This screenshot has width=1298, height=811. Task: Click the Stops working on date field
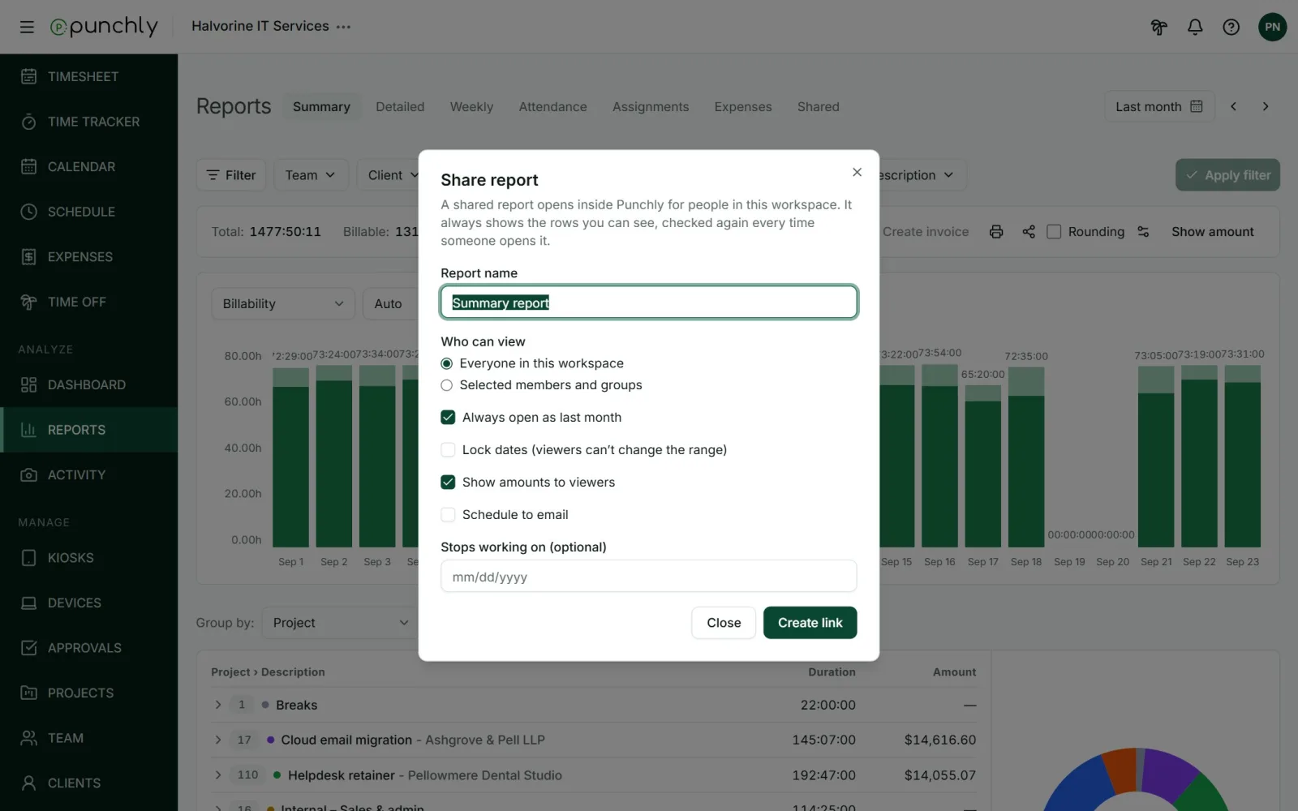click(649, 577)
